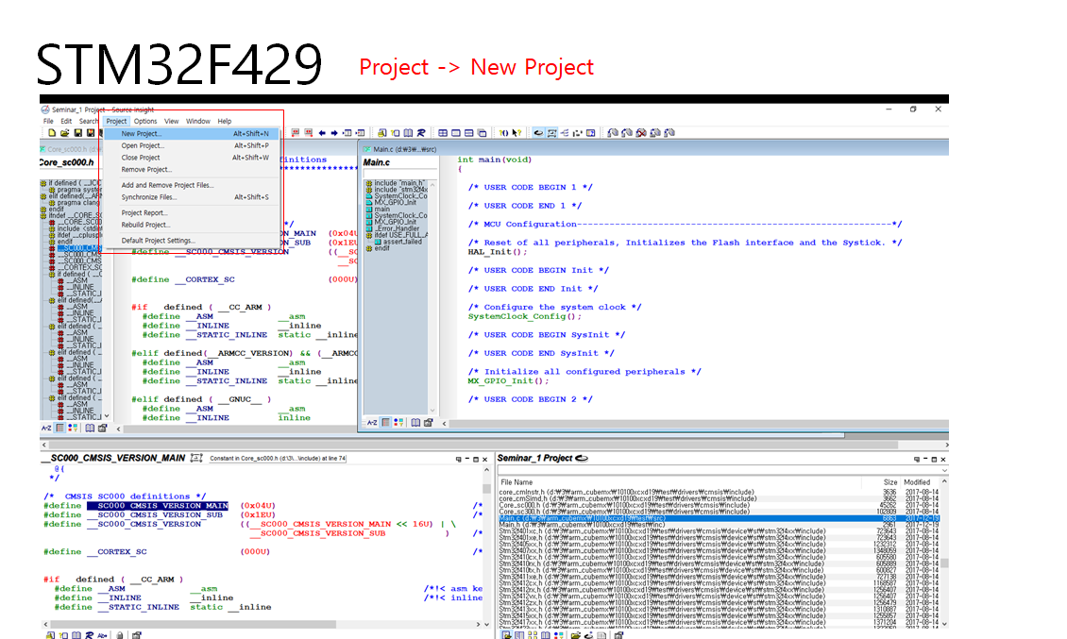The width and height of the screenshot is (1067, 639).
Task: Select Rebuild Project... entry
Action: [x=191, y=225]
